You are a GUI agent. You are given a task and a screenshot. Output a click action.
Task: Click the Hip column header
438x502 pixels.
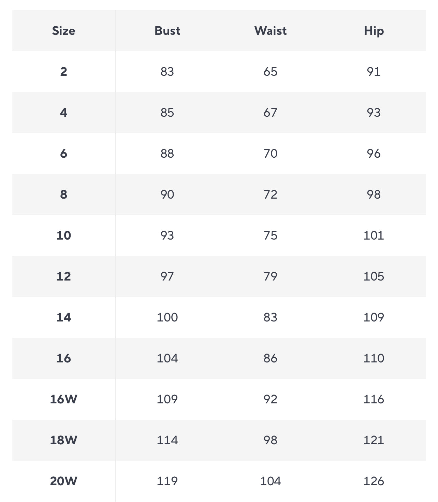(374, 31)
